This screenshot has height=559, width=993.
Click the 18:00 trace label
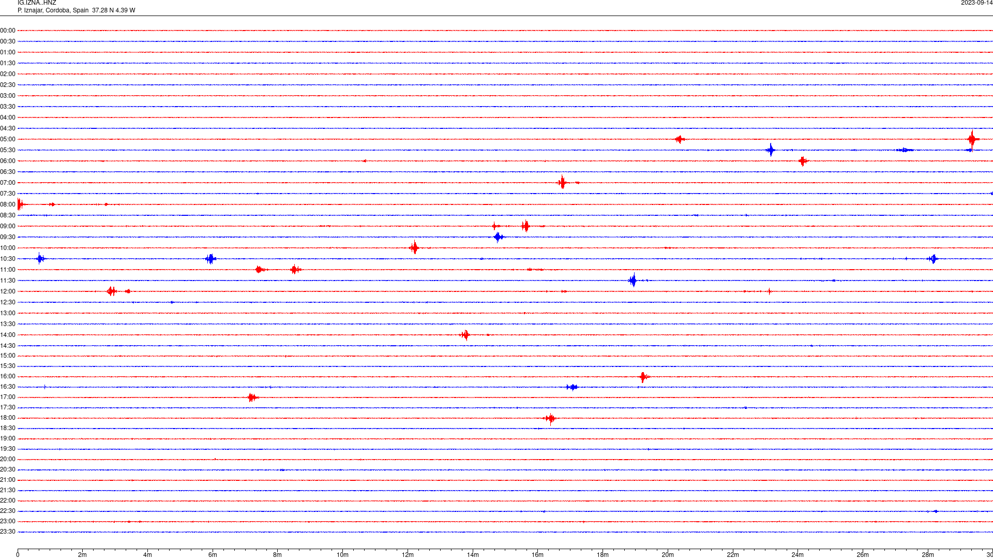click(x=8, y=418)
